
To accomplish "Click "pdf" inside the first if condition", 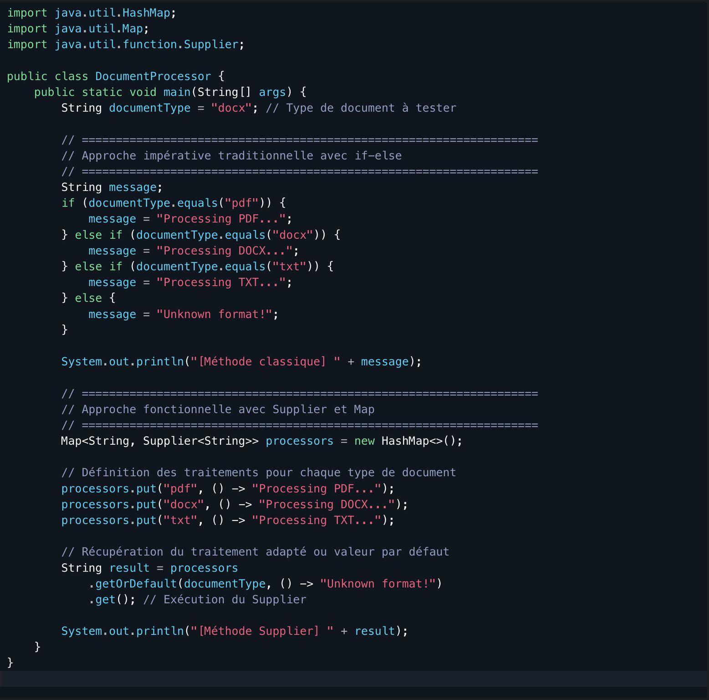I will 242,203.
